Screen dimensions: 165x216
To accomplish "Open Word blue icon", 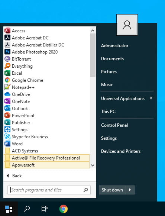I will point(7,144).
